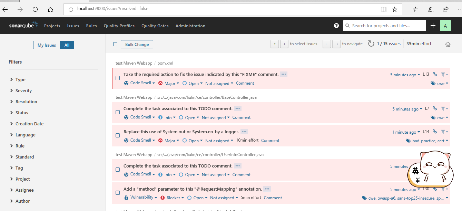Open Not assigned dropdown on logger issue
The width and height of the screenshot is (462, 211).
coord(219,141)
